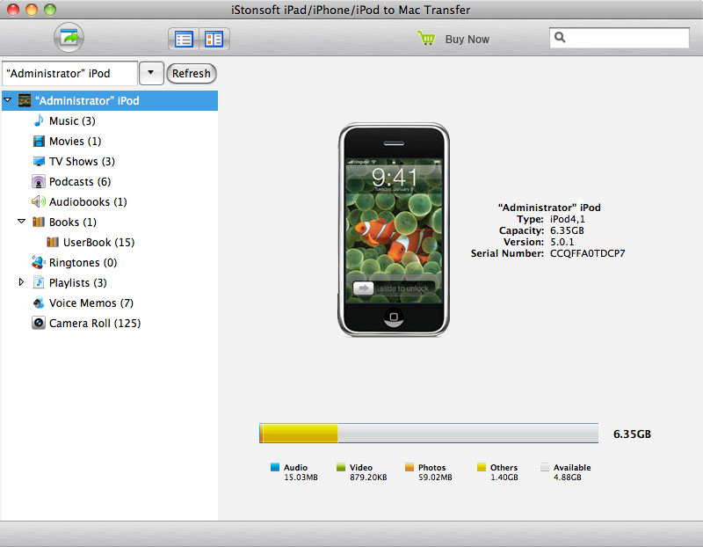Click the 6.35GB label beside storage bar
Viewport: 703px width, 547px height.
(632, 434)
